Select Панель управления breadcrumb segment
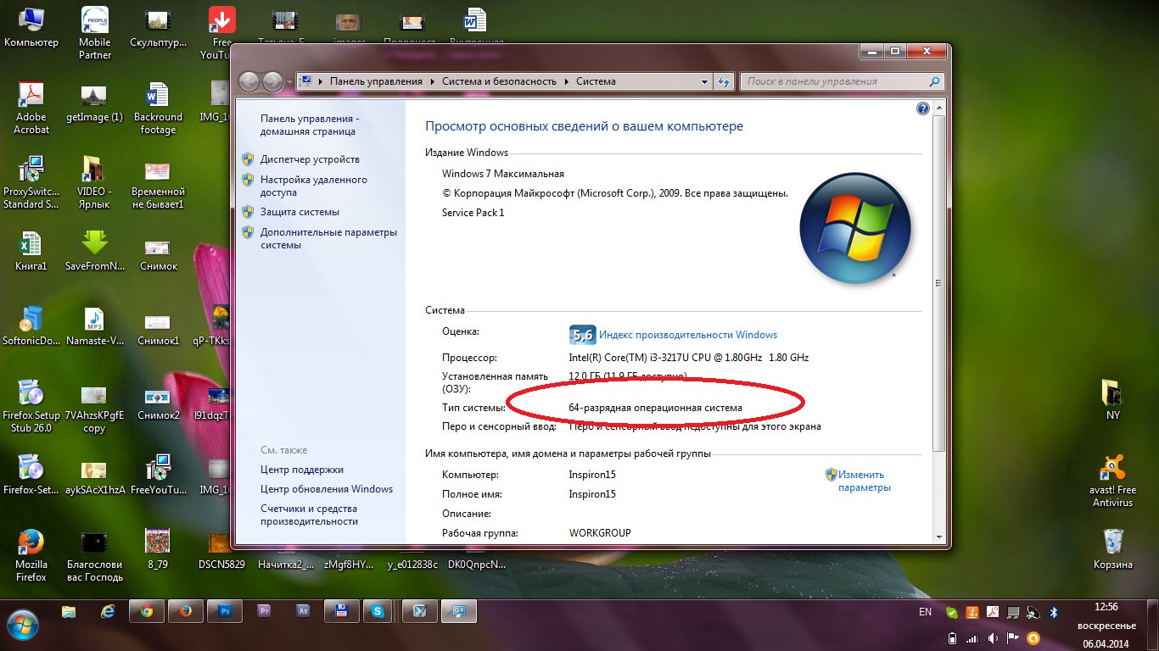This screenshot has width=1159, height=651. coord(376,81)
